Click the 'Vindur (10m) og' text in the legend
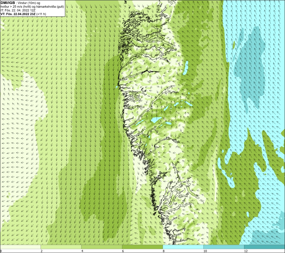Viewport: 285px width, 253px height. pyautogui.click(x=29, y=3)
